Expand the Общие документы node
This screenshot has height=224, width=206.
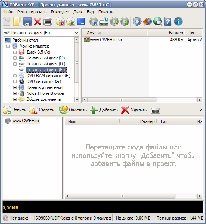click(15, 99)
